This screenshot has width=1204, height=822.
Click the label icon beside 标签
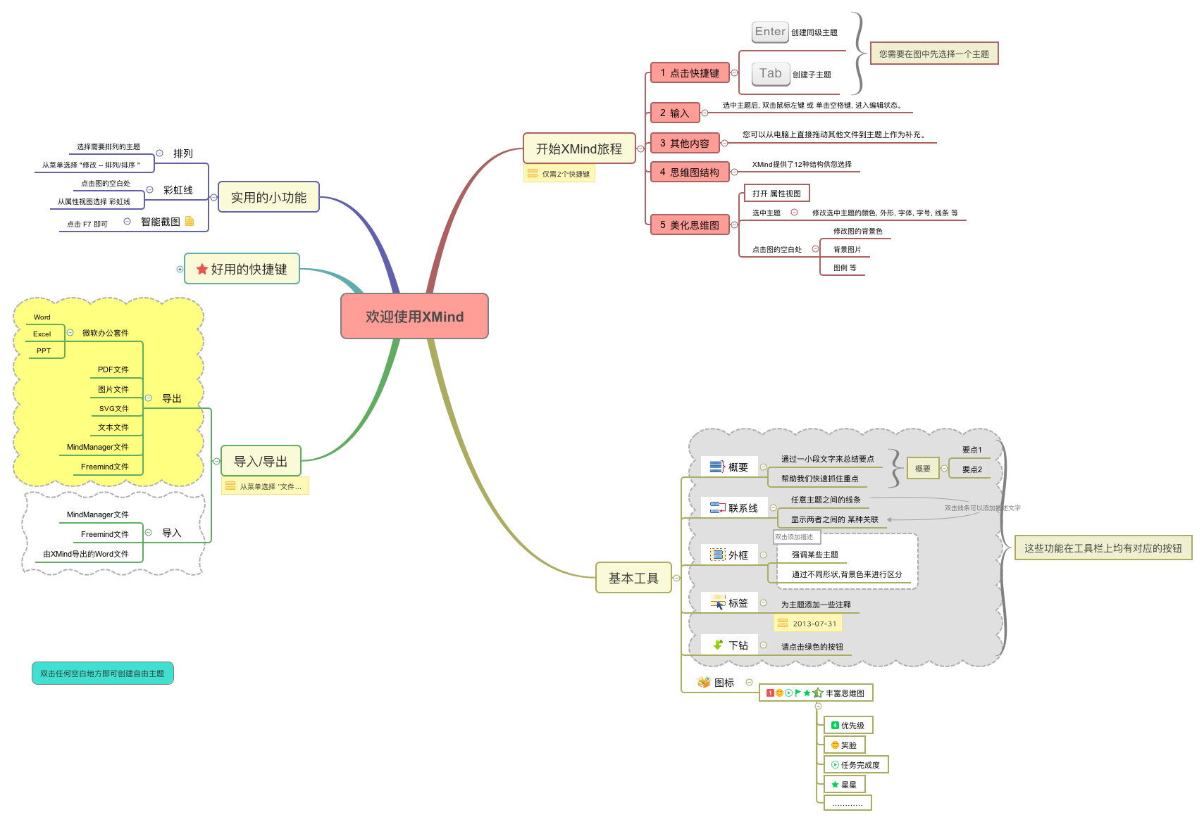click(717, 602)
